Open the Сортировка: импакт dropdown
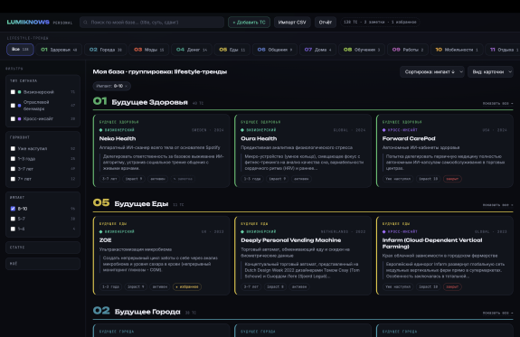The height and width of the screenshot is (337, 520). click(431, 72)
